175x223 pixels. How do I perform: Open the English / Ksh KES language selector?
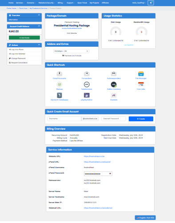145,218
